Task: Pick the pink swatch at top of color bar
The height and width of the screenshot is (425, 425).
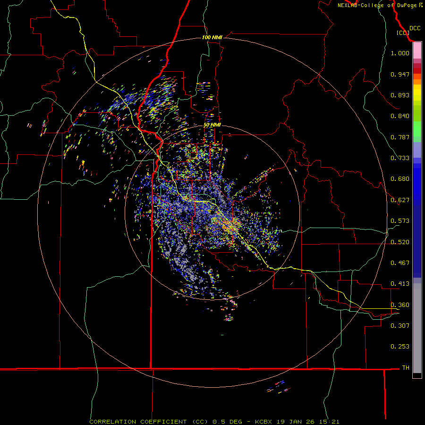Action: 417,51
